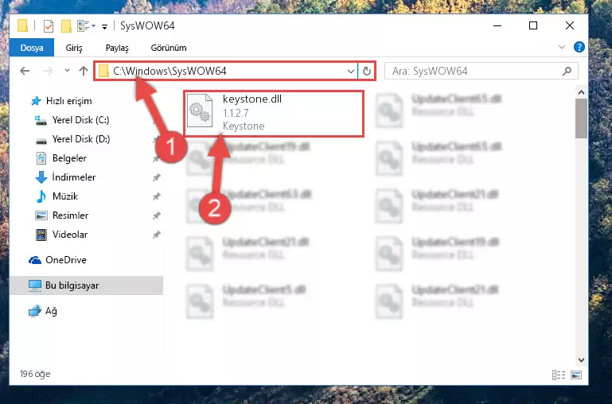Image resolution: width=612 pixels, height=404 pixels.
Task: Select Bu bilgisayar in the sidebar
Action: point(86,285)
